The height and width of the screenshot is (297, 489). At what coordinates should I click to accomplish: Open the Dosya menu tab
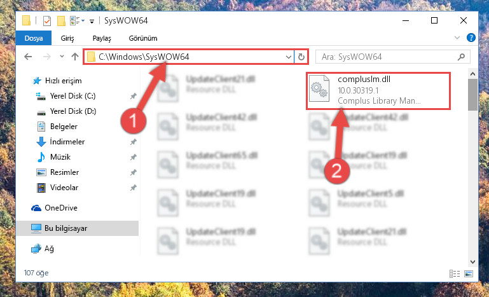pos(34,38)
